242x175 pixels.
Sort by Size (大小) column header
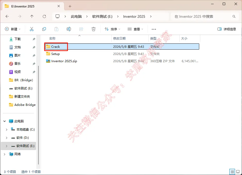[184, 39]
